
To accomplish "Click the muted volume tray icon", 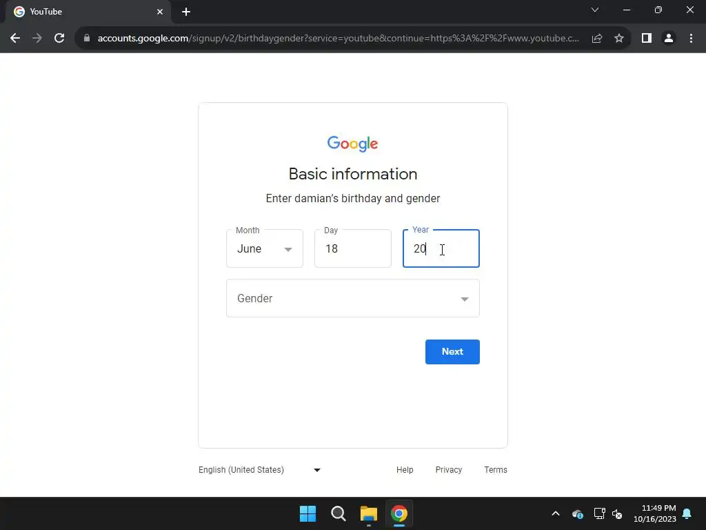I will (617, 513).
